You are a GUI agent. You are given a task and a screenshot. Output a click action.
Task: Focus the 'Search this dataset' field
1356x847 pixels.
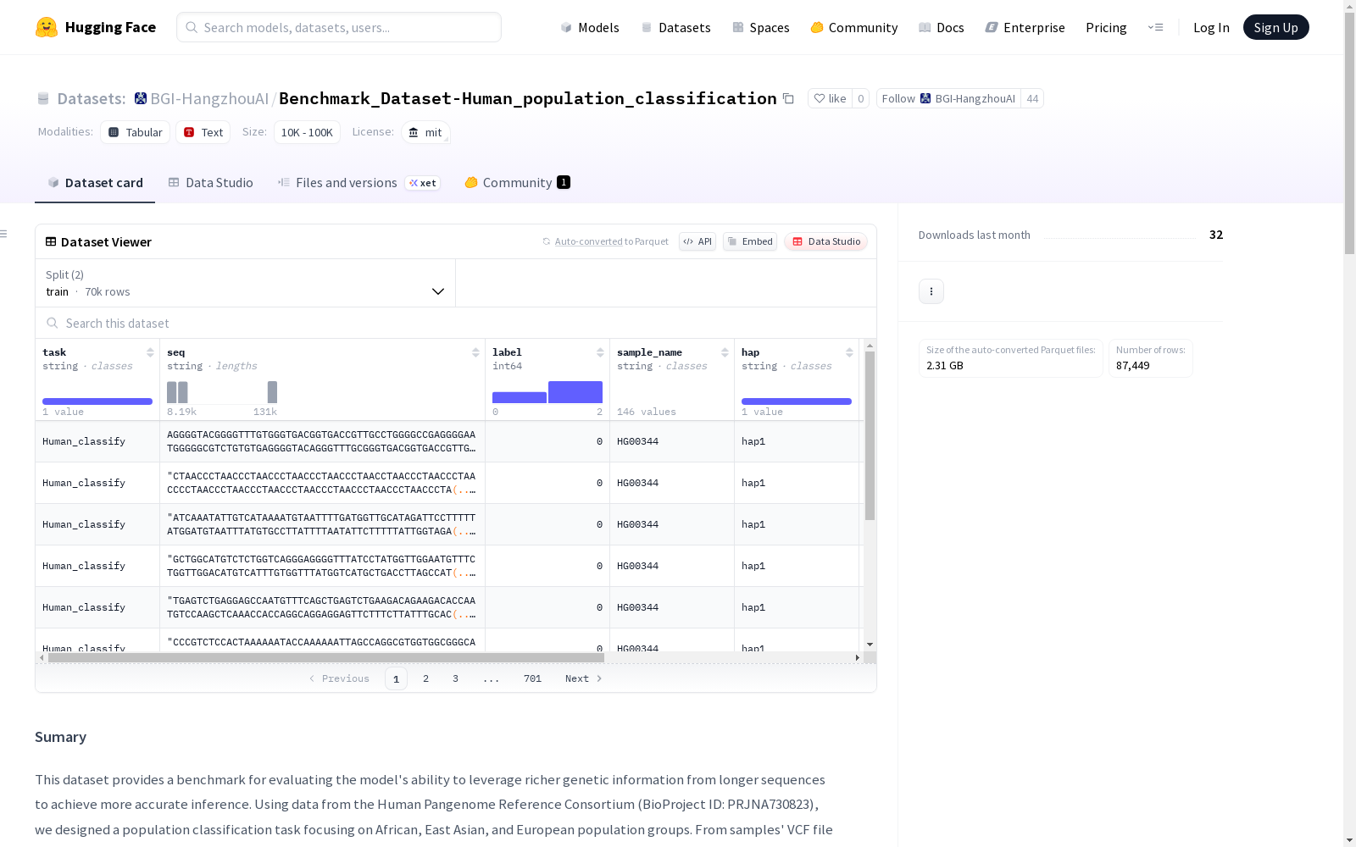(456, 323)
